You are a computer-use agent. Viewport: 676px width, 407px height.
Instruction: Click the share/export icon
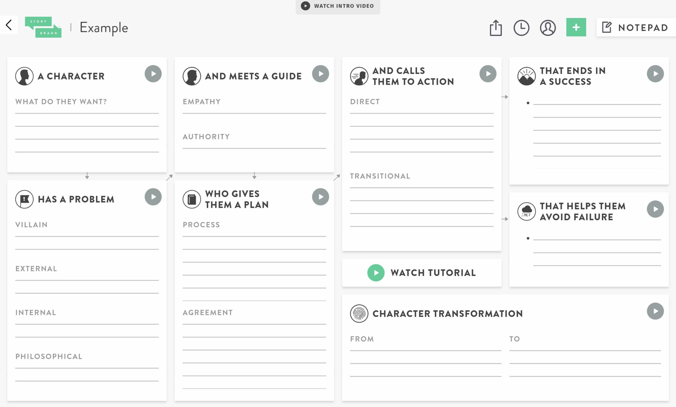coord(496,28)
